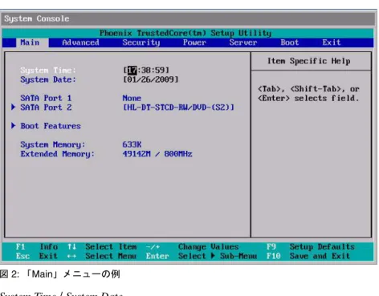The image size is (379, 296).
Task: Click the System Time label
Action: (48, 71)
